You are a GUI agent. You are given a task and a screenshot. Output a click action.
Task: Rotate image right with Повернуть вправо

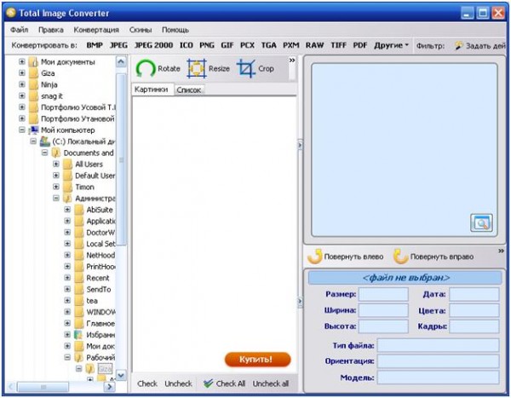(433, 257)
